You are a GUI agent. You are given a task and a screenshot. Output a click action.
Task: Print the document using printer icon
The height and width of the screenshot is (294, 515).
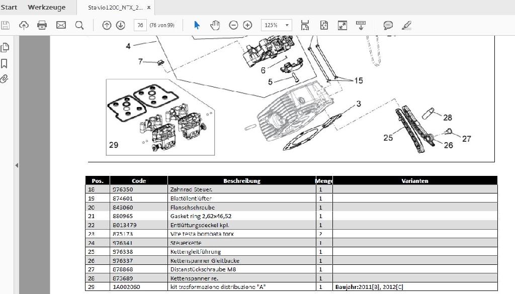42,25
